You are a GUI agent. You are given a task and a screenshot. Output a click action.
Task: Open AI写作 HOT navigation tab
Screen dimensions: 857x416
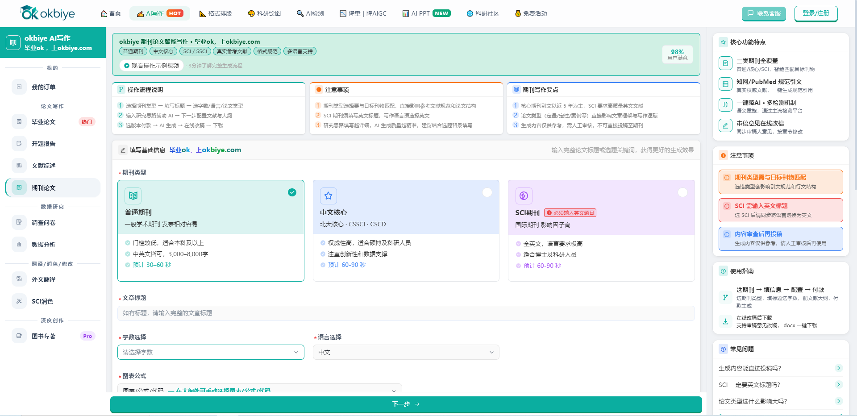(160, 13)
